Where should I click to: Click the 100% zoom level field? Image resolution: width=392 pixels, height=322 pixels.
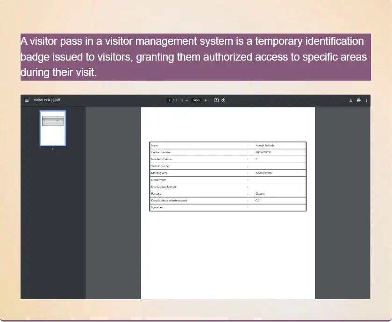click(196, 100)
